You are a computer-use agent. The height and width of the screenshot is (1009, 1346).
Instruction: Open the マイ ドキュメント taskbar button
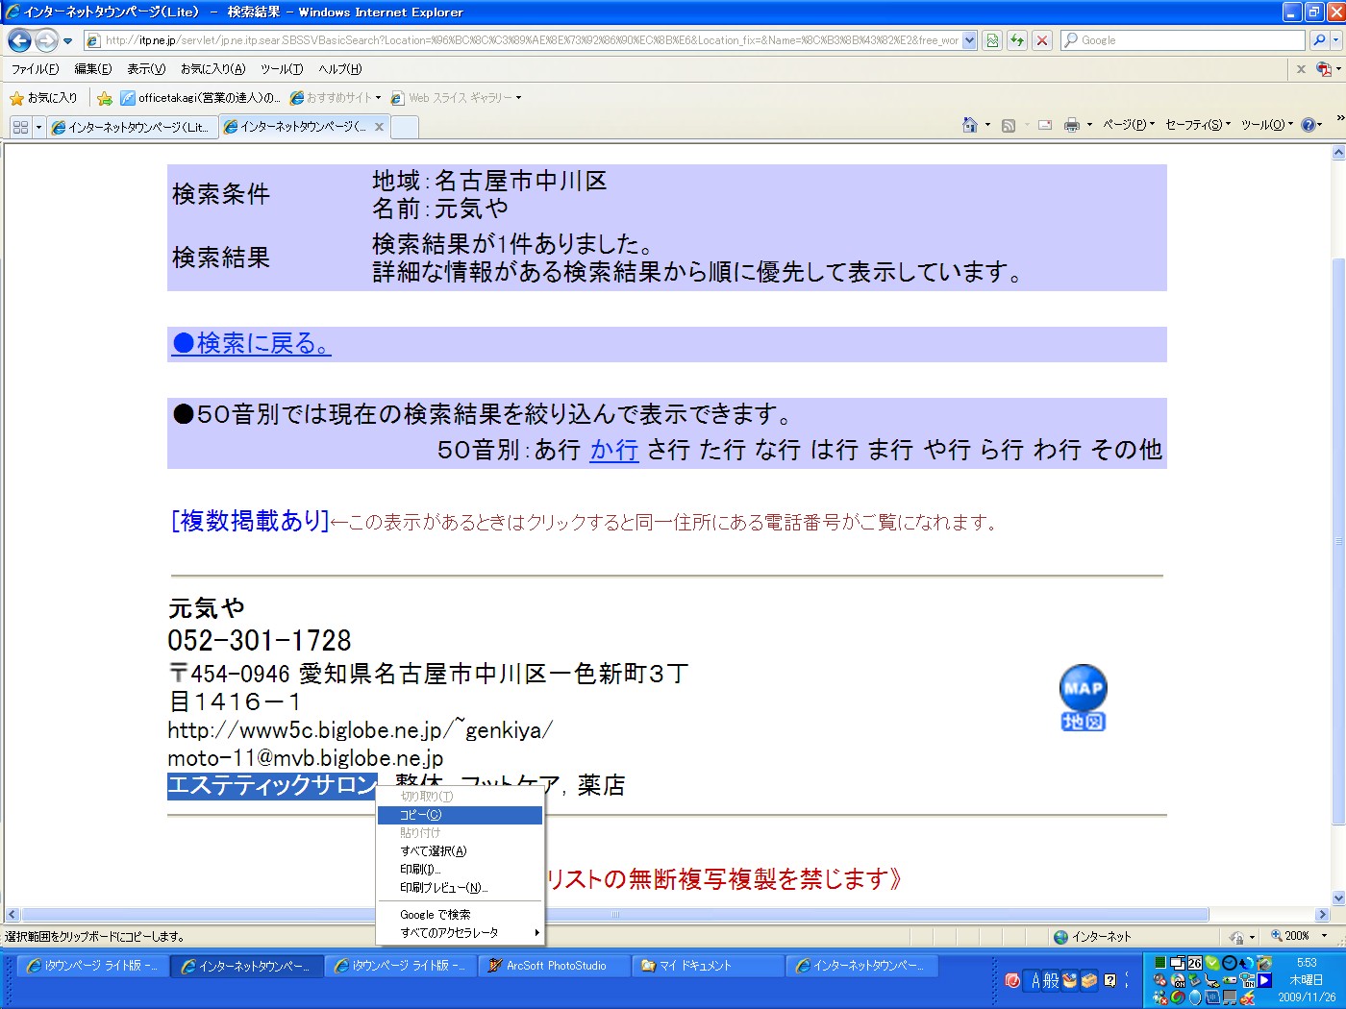pos(710,966)
